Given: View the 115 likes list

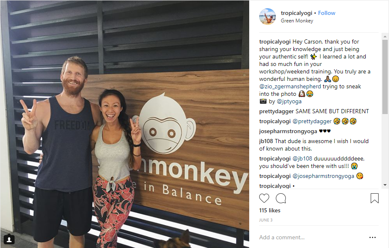Looking at the screenshot, I should click(x=270, y=210).
